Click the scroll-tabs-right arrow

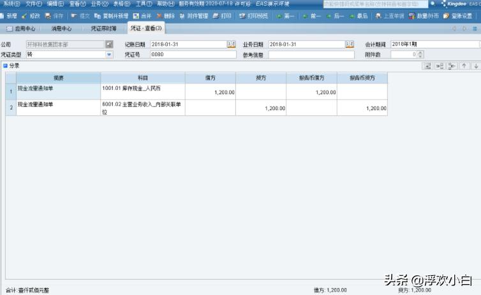click(x=464, y=29)
